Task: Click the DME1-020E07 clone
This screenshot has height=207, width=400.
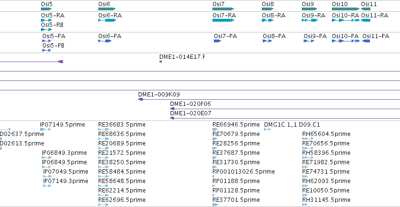Action: pyautogui.click(x=285, y=118)
